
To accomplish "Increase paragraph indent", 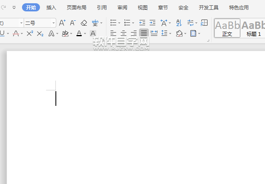I will 152,23.
